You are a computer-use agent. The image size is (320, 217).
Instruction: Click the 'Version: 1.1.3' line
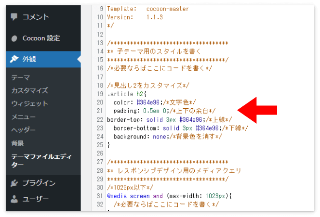click(x=135, y=17)
